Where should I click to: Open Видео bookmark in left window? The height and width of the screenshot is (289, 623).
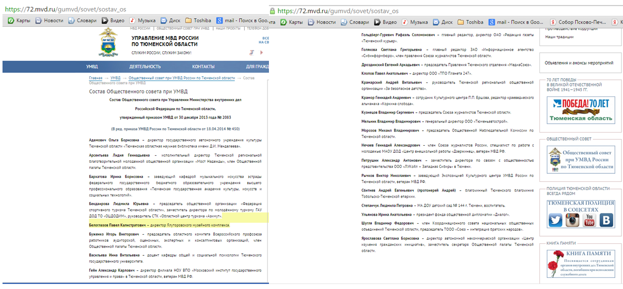(x=113, y=21)
